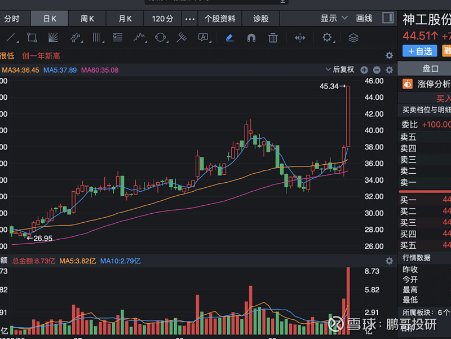Delete drawings with the trash icon

pyautogui.click(x=273, y=38)
